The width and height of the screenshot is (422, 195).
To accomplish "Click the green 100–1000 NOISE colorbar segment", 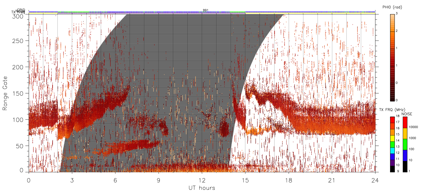I will pyautogui.click(x=405, y=144).
